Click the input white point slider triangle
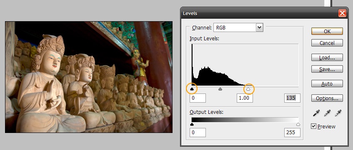This screenshot has width=353, height=150. pos(248,89)
